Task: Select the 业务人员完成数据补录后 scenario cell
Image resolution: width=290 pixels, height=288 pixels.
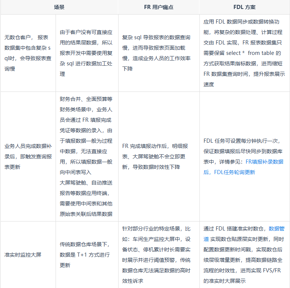Action: tap(28, 157)
